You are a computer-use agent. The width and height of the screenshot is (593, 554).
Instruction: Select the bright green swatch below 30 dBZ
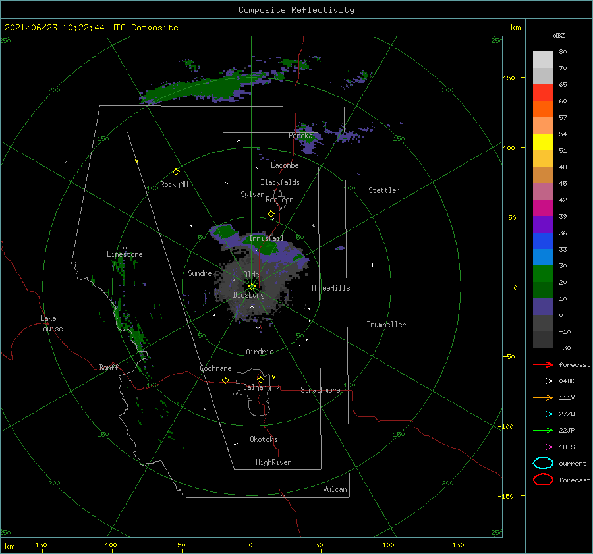tap(543, 274)
